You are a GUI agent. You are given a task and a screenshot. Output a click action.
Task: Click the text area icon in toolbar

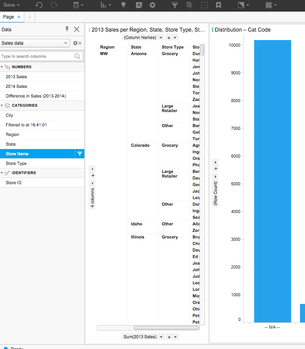pos(139,5)
